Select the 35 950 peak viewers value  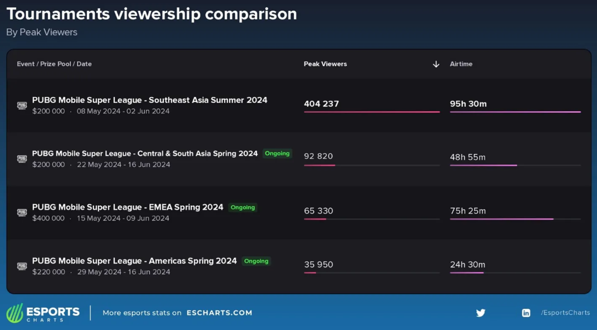[x=318, y=265]
